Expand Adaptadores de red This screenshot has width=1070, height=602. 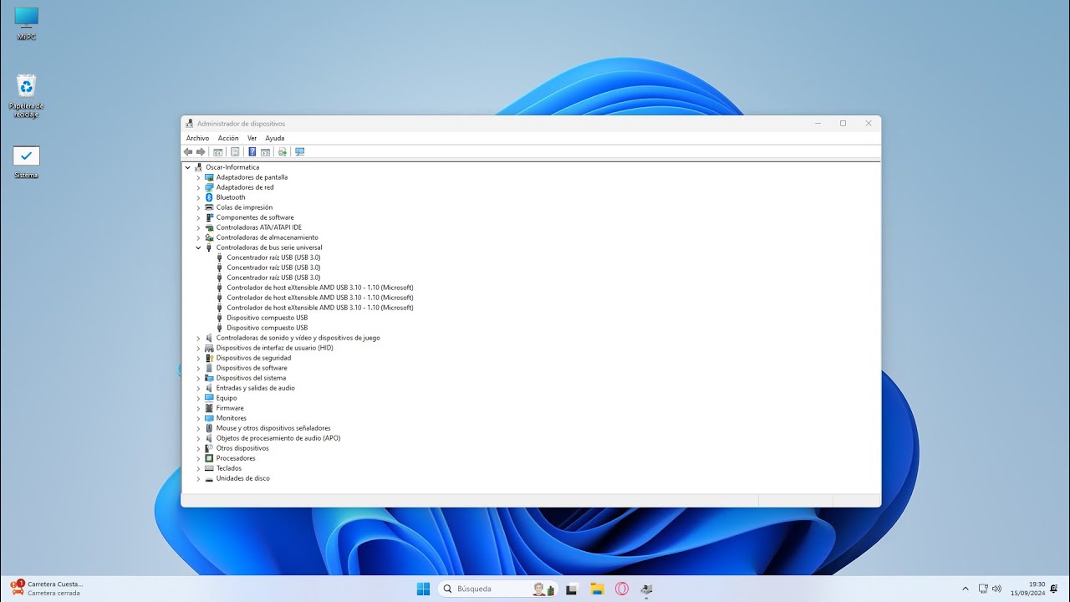pos(199,187)
